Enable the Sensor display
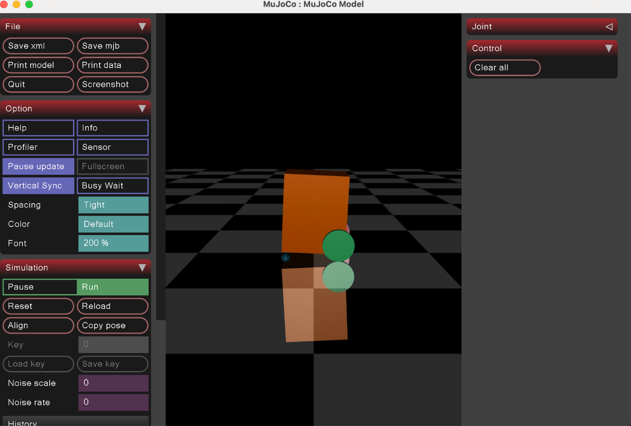The height and width of the screenshot is (426, 631). pos(113,147)
